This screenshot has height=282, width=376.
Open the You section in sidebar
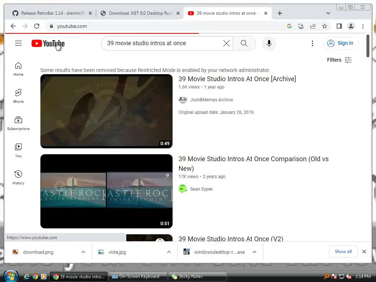pyautogui.click(x=18, y=150)
